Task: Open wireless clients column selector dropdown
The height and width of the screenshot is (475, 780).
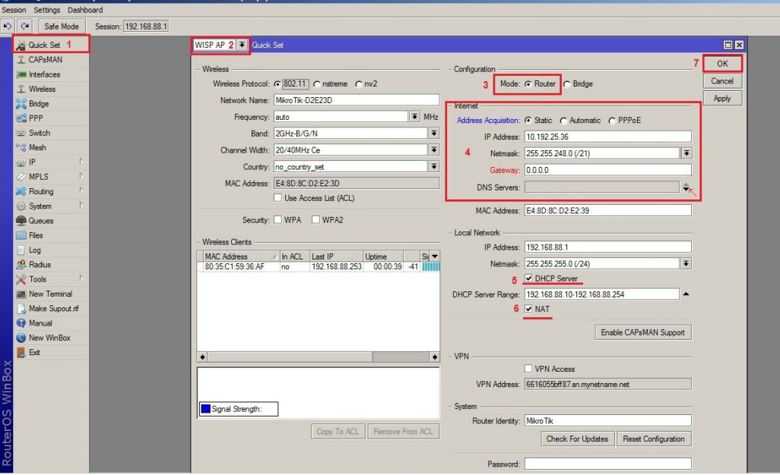Action: coord(435,256)
